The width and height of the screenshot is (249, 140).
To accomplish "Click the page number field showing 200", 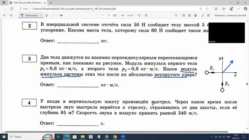I will click(x=123, y=16).
